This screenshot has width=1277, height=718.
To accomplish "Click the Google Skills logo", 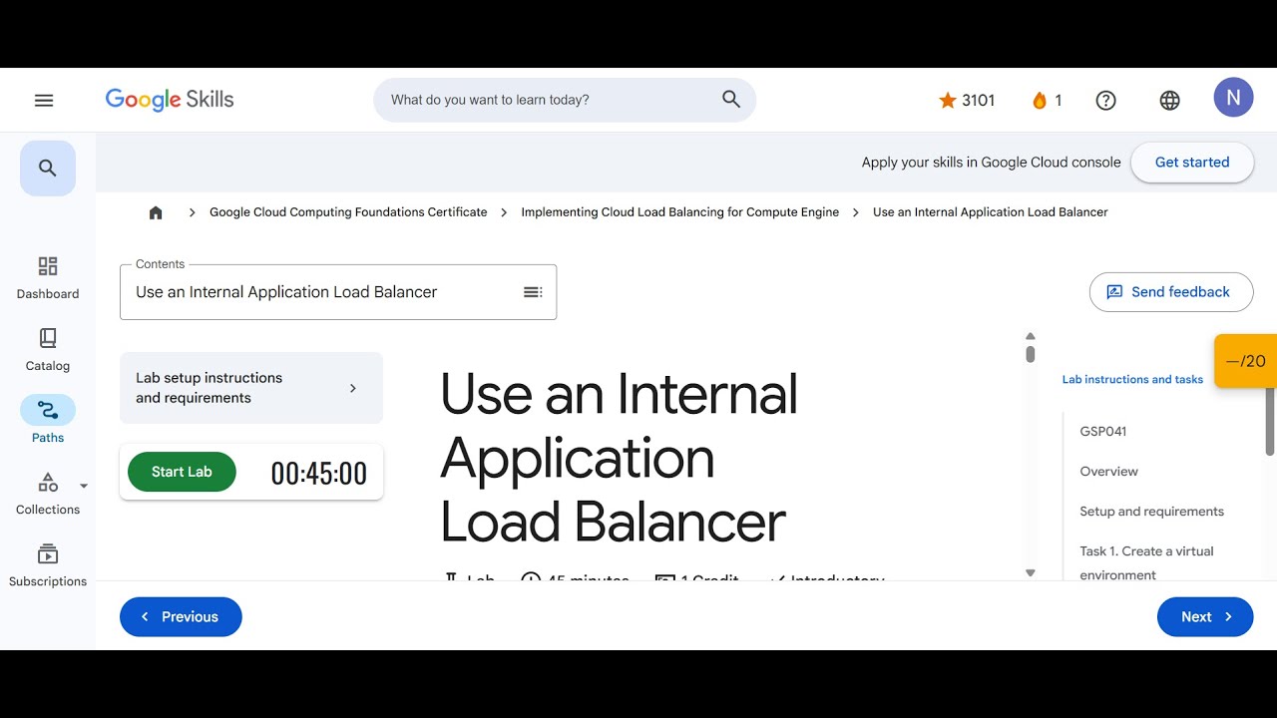I will pos(170,100).
